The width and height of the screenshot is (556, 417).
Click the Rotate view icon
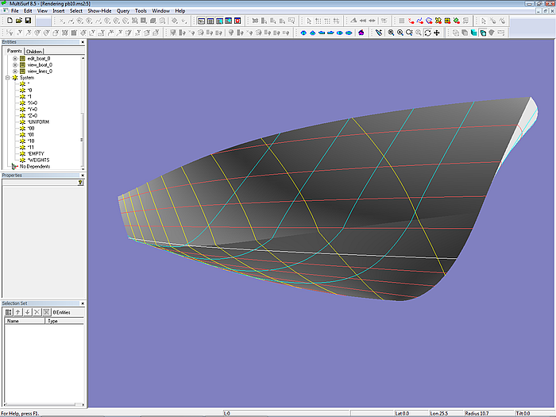pyautogui.click(x=428, y=33)
